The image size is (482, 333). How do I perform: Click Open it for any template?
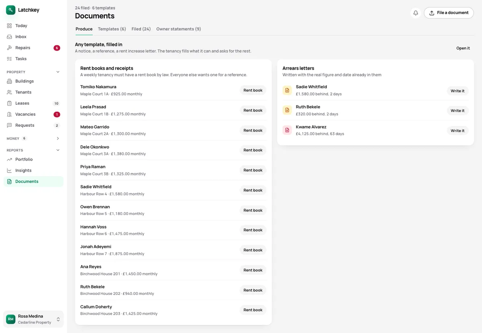coord(463,48)
